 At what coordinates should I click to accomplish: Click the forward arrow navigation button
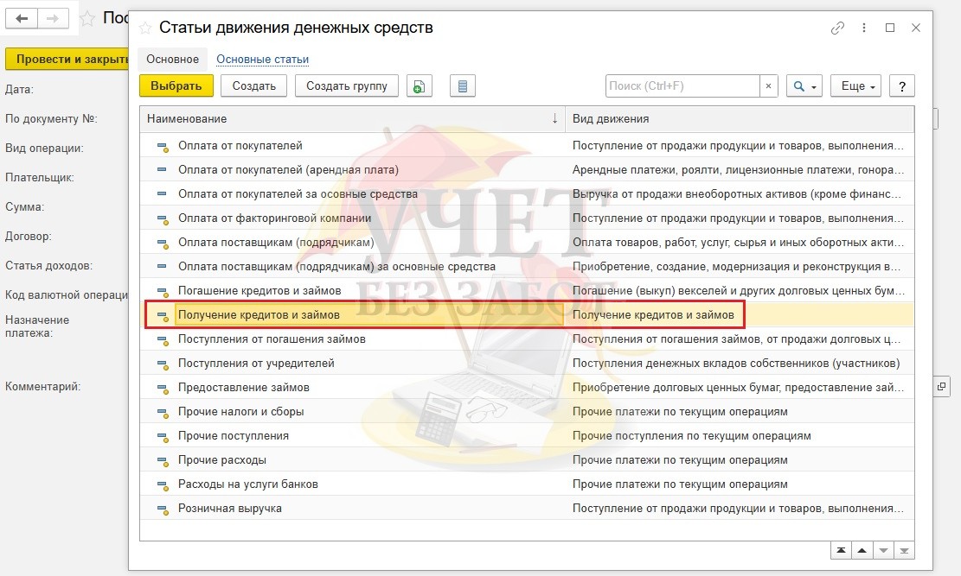click(x=53, y=18)
